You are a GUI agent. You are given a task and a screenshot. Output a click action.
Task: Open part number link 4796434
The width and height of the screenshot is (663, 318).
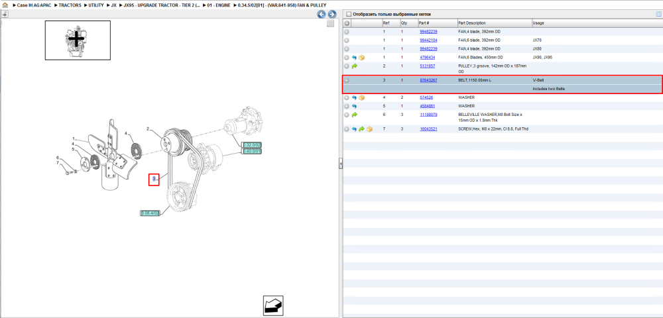coord(427,58)
